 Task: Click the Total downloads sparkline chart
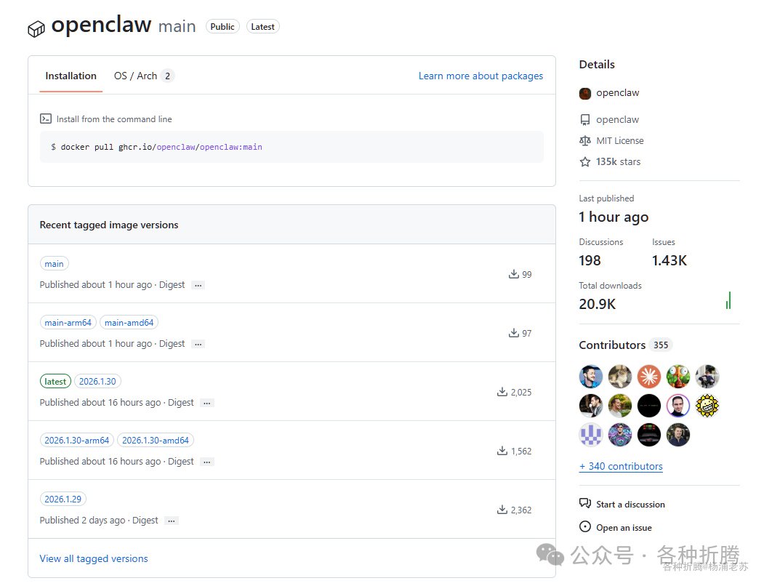click(728, 300)
